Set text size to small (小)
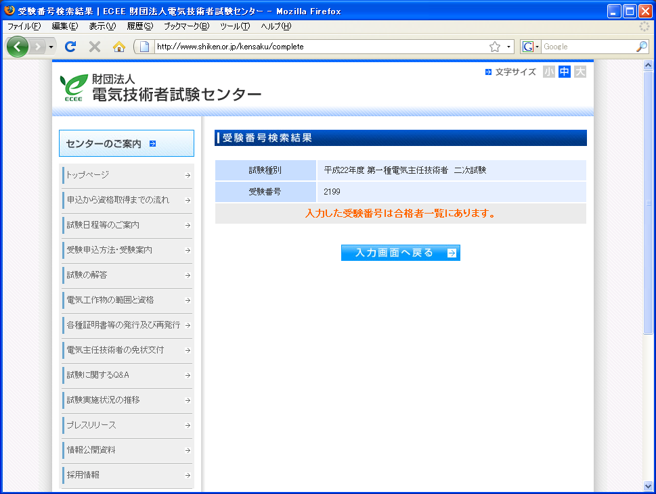This screenshot has width=656, height=494. point(548,72)
